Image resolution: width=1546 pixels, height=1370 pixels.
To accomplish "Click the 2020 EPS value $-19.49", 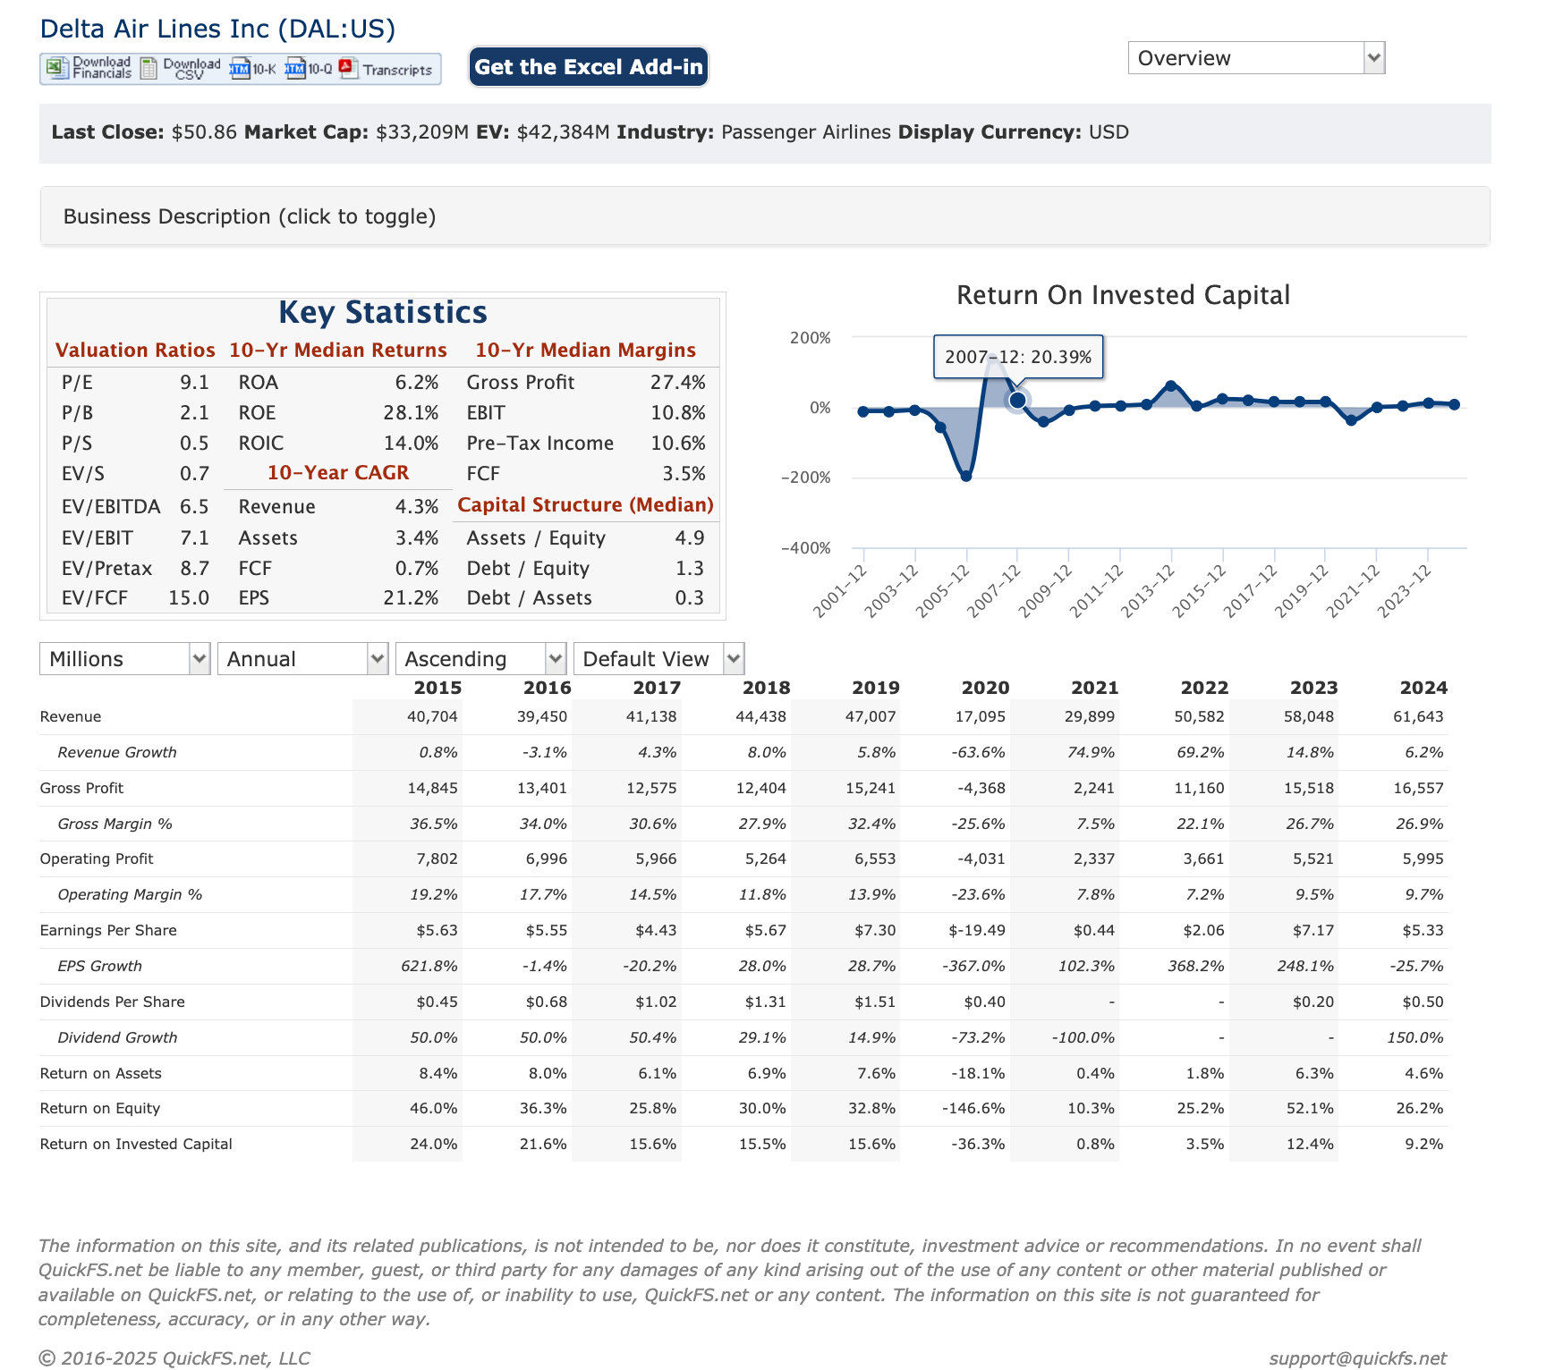I will [x=977, y=930].
